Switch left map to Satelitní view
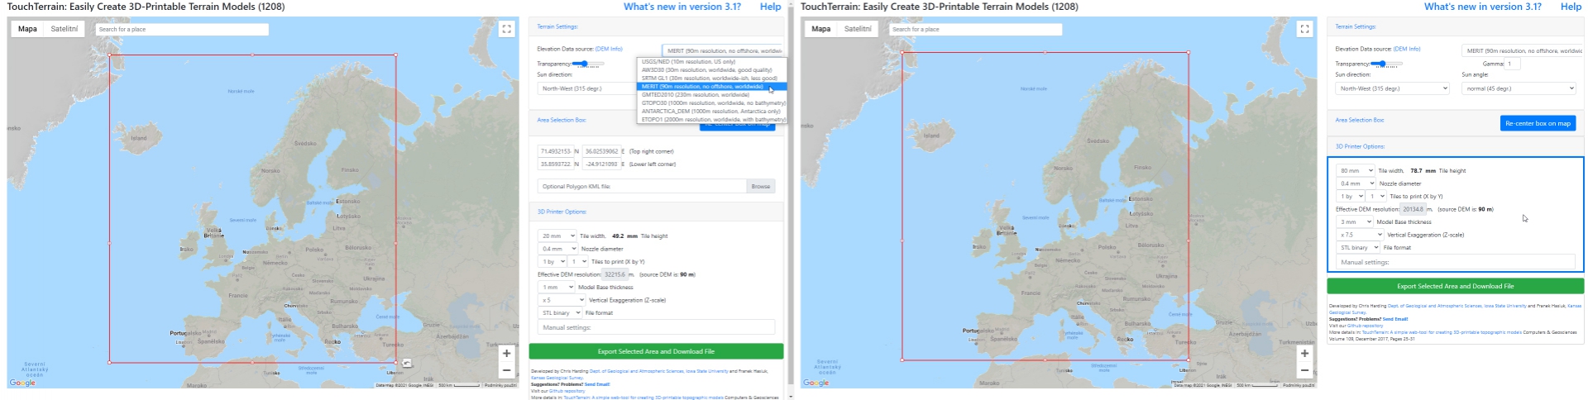Screen dimensions: 1588x400 [64, 29]
